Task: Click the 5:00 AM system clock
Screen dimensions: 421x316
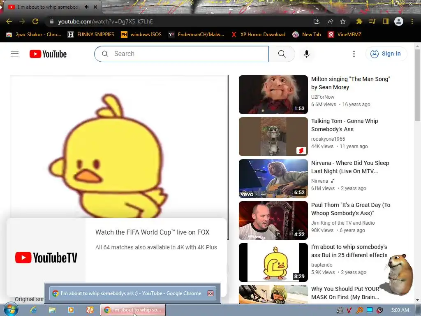Action: (400, 310)
